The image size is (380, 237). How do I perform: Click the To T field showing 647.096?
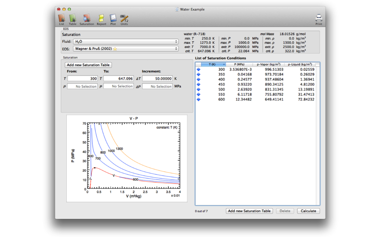(x=118, y=79)
